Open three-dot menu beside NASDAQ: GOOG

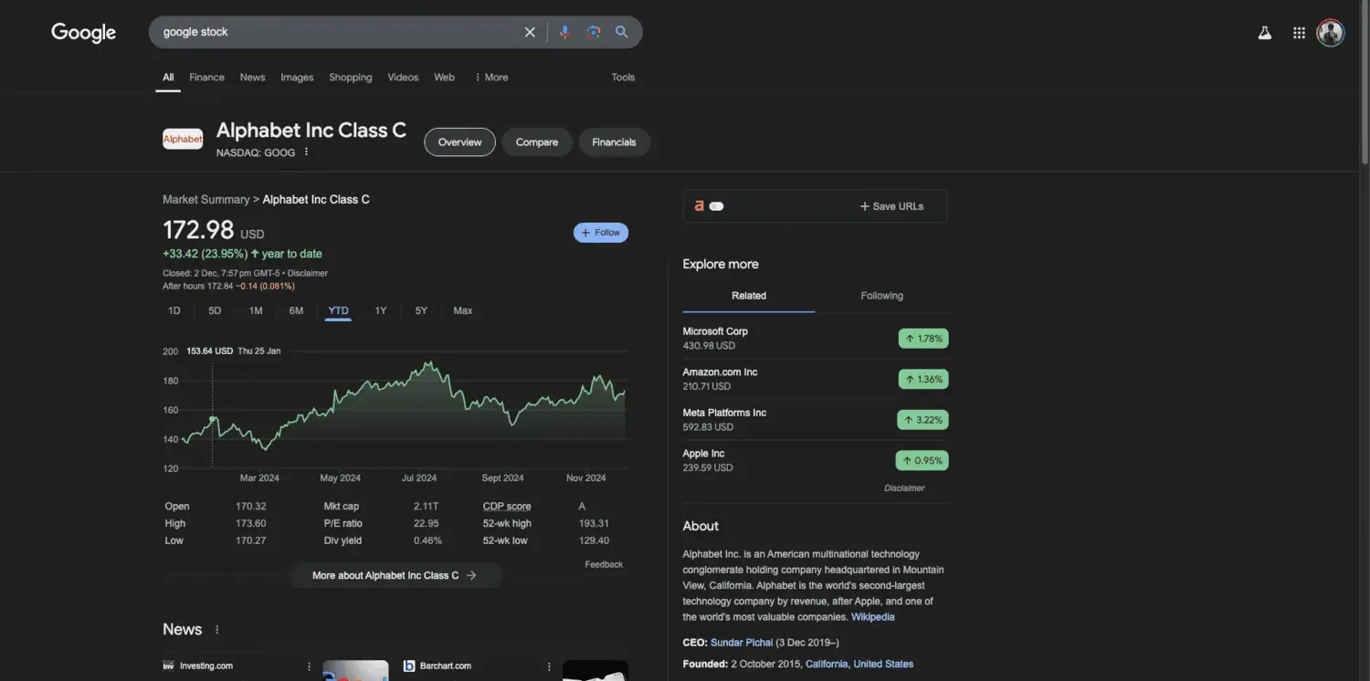point(306,152)
